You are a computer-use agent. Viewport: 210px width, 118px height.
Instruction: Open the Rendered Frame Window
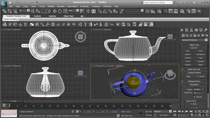tap(194, 11)
